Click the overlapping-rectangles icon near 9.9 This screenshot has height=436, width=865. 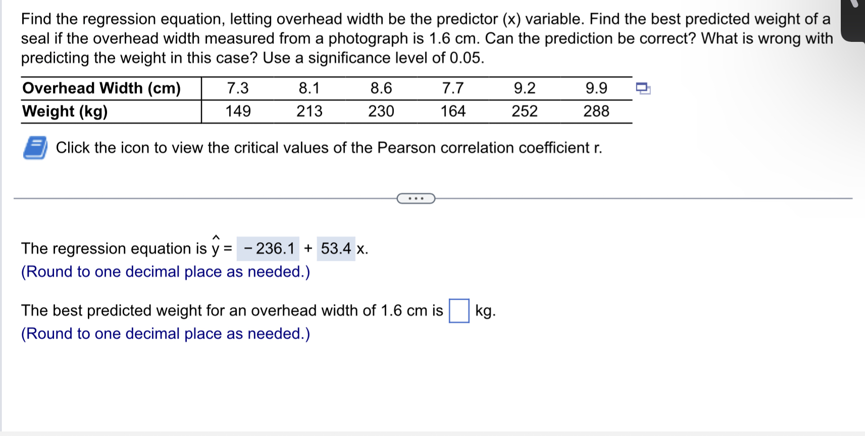click(x=644, y=88)
